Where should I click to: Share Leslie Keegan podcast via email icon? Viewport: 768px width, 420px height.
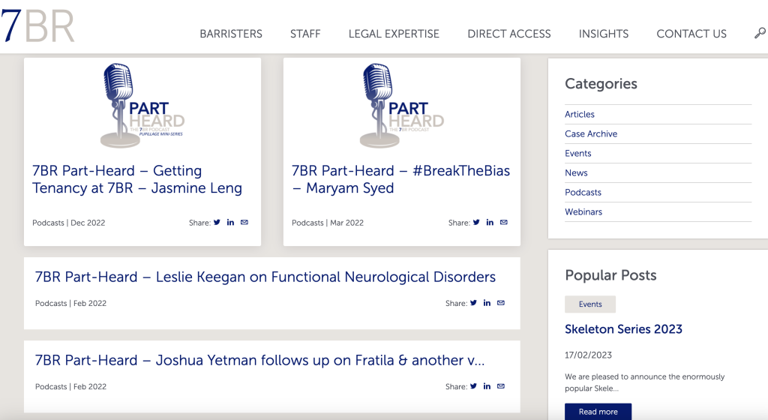coord(501,303)
